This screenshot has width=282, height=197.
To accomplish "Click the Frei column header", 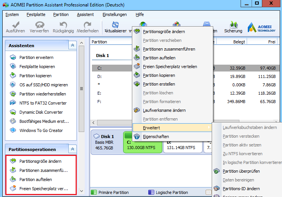I will coord(262,42).
